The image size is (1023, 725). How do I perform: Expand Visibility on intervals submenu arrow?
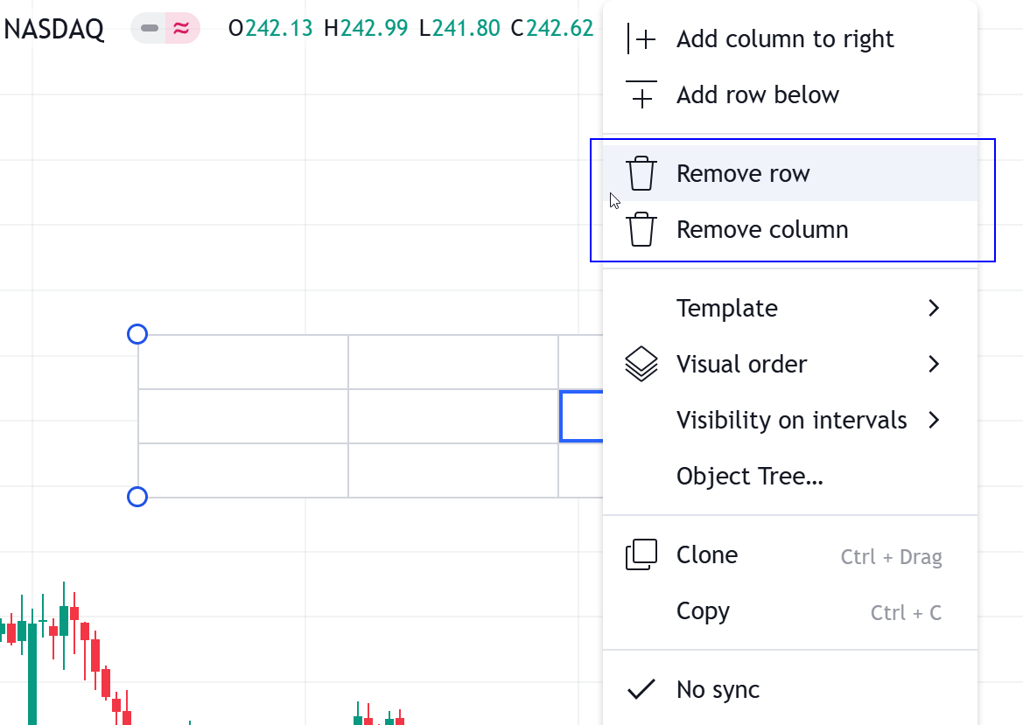point(934,420)
